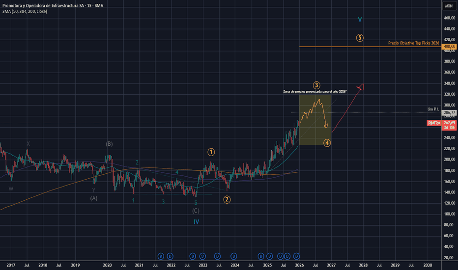This screenshot has width=458, height=270.
Task: Click the 286,77 price label on axis
Action: [449, 112]
